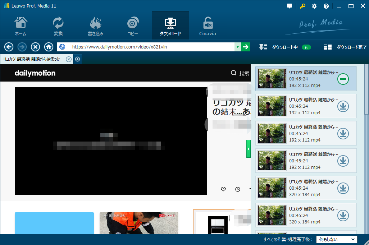369x245 pixels.
Task: Open the 何もしない after-completion dropdown
Action: pyautogui.click(x=337, y=239)
